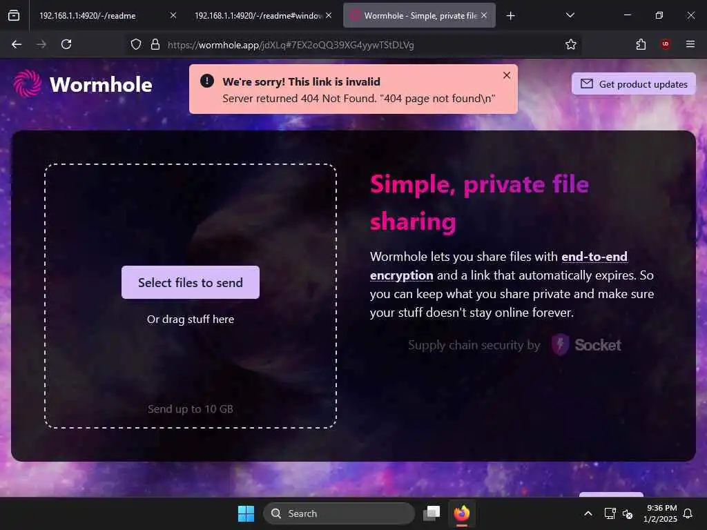Click the "Send up to 10 GB" text

(191, 409)
